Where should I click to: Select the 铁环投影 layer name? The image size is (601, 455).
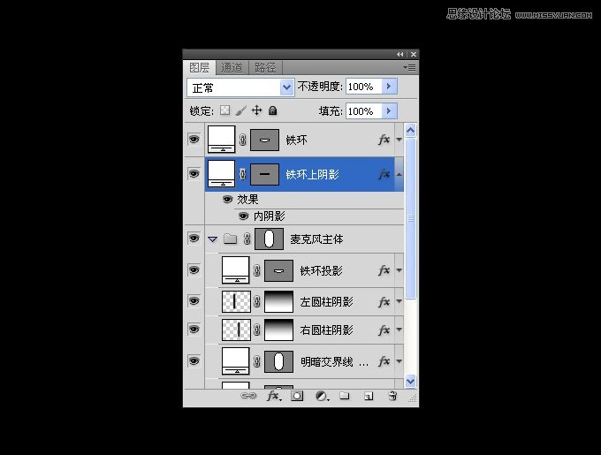point(321,270)
